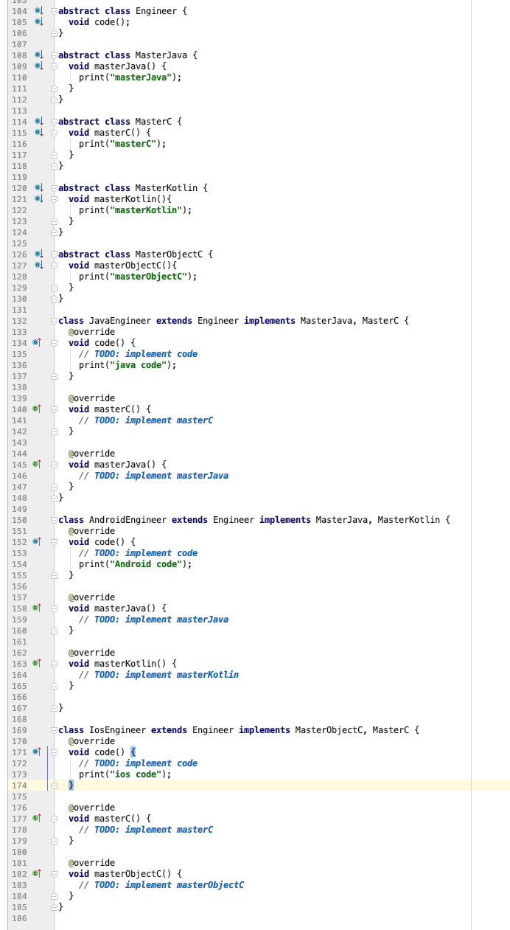This screenshot has width=510, height=930.
Task: Collapse the MasterJava class on line 108
Action: (54, 55)
